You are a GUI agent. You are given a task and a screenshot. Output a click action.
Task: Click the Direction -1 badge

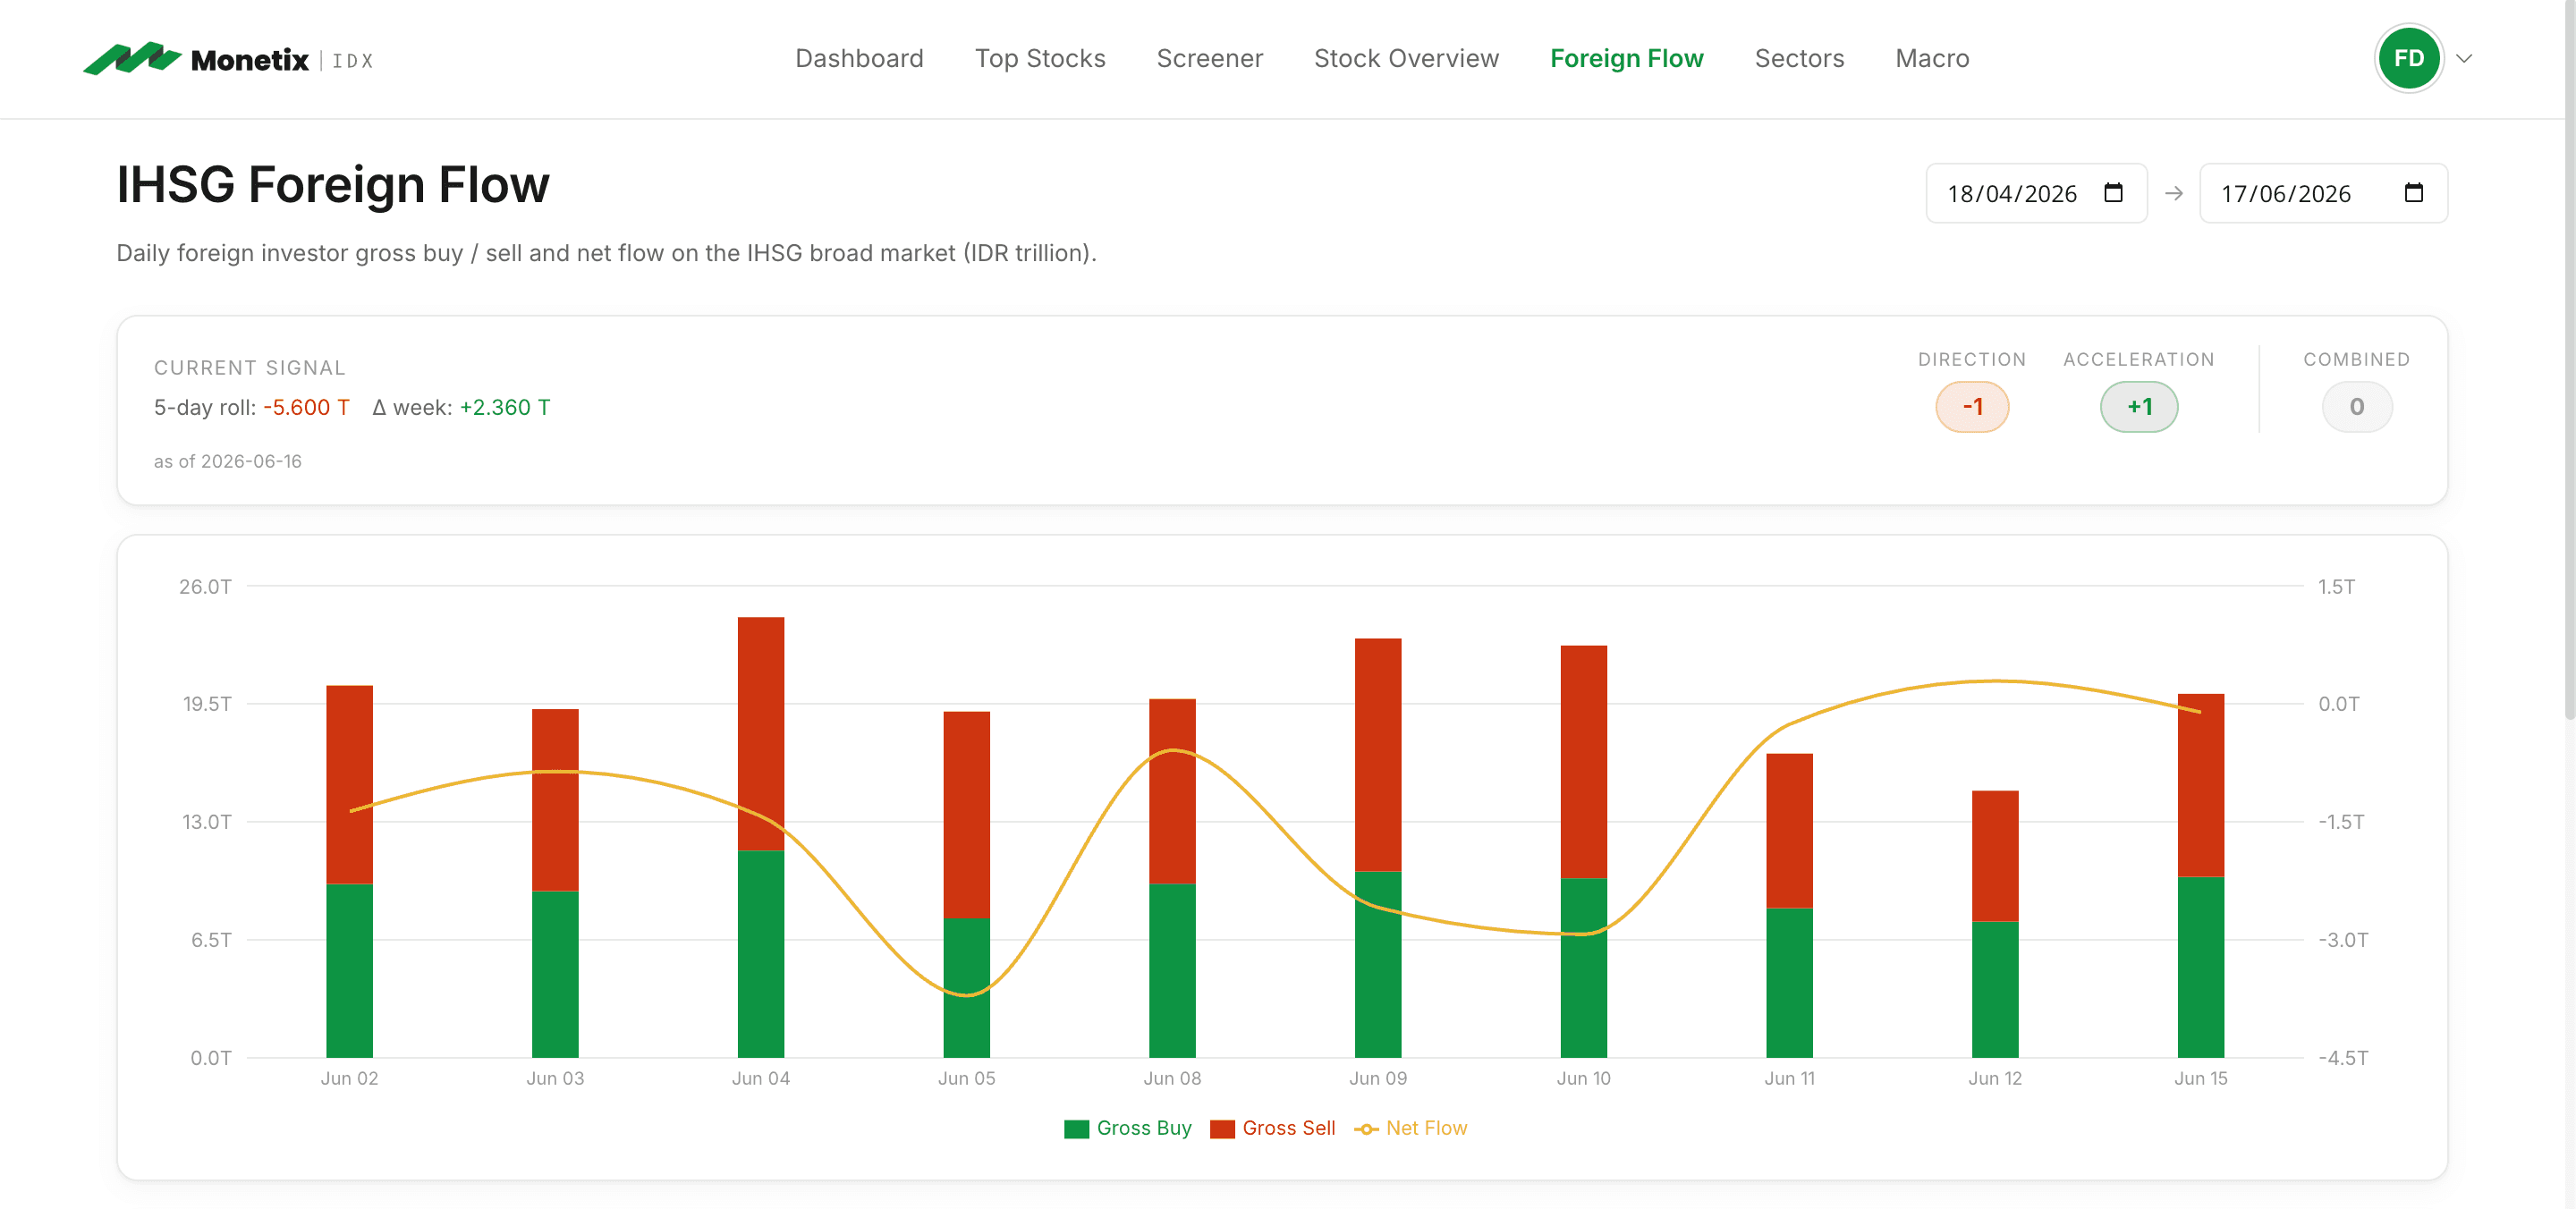click(x=1971, y=406)
